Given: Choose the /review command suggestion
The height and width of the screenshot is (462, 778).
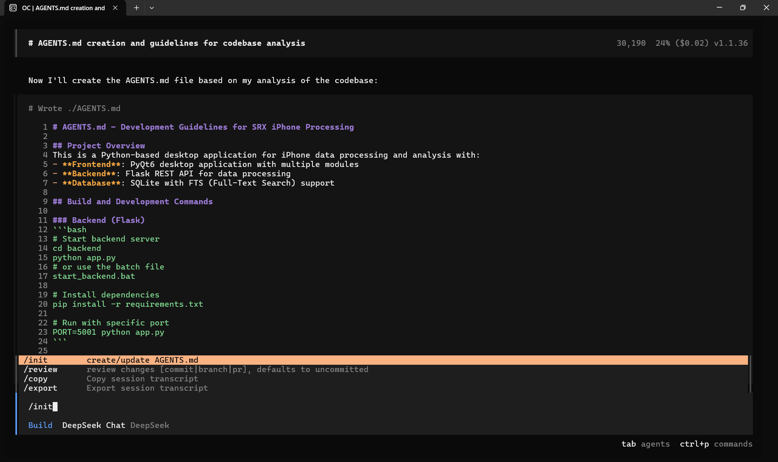Looking at the screenshot, I should point(41,369).
